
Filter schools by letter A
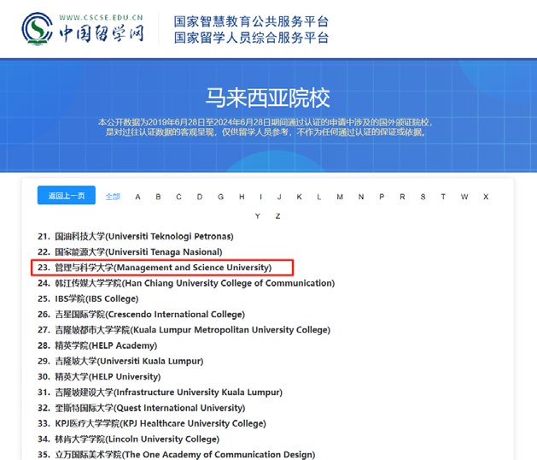(137, 197)
